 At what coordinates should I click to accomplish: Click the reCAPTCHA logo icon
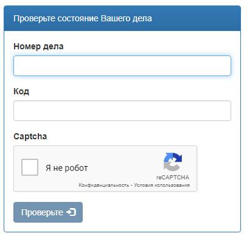pos(173,162)
